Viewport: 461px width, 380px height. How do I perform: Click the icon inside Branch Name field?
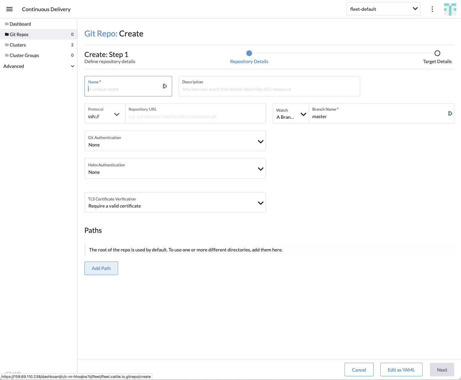click(450, 113)
